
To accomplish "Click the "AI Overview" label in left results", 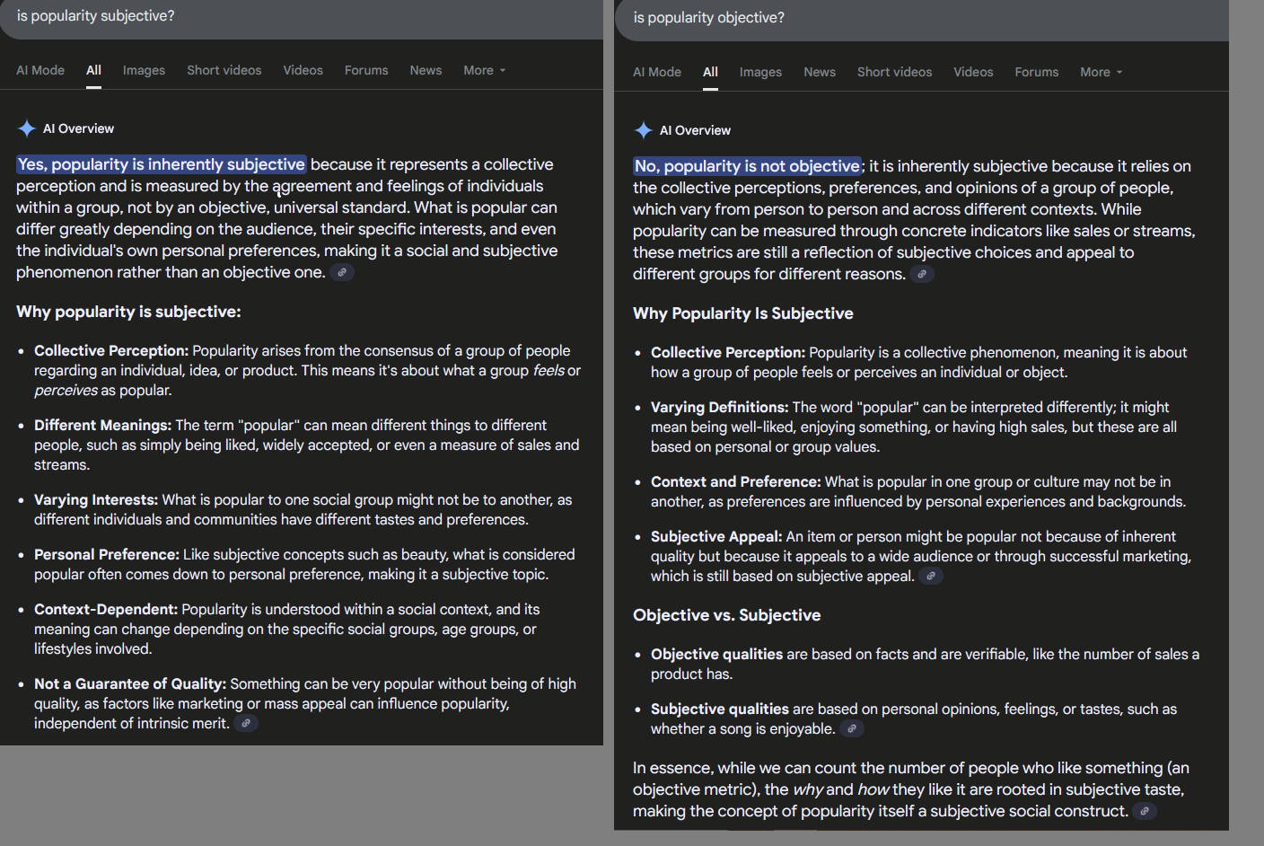I will click(79, 128).
